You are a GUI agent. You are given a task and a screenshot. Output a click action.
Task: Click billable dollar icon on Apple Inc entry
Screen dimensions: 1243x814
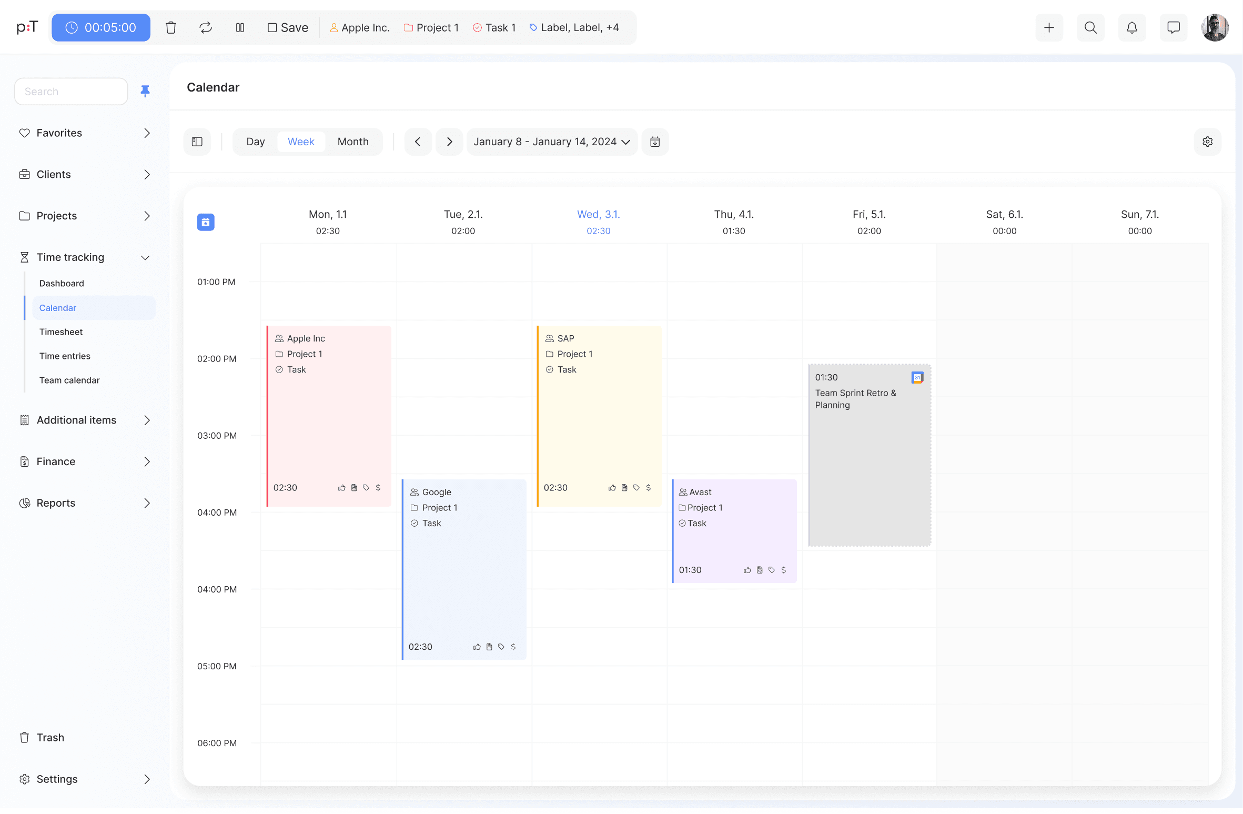coord(378,488)
